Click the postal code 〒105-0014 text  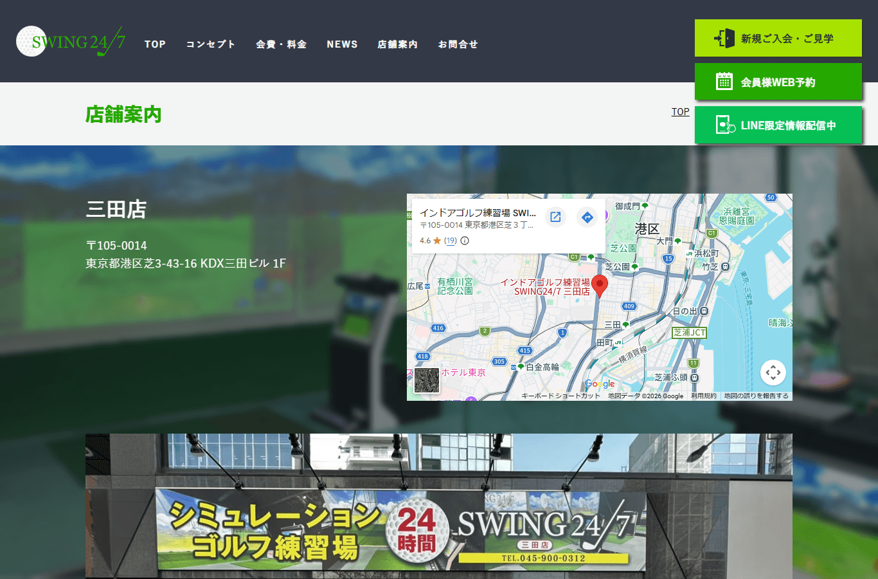tap(116, 245)
